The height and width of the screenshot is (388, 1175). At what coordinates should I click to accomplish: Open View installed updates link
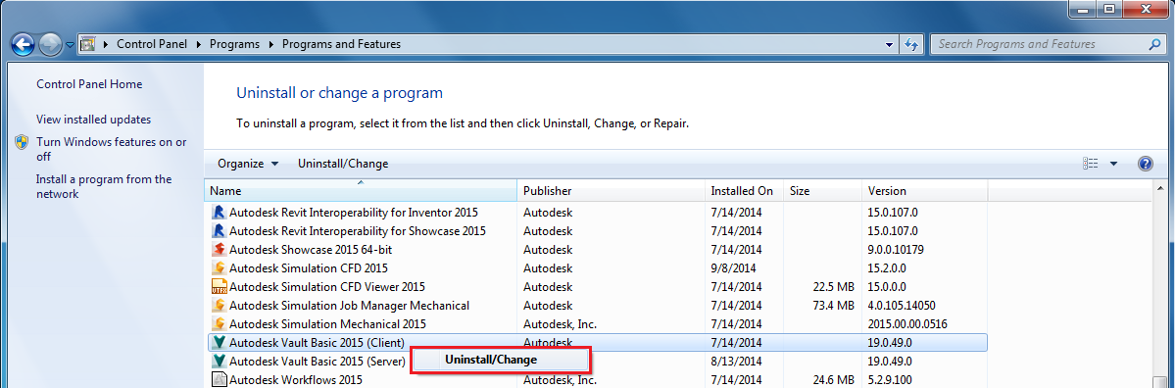click(94, 120)
